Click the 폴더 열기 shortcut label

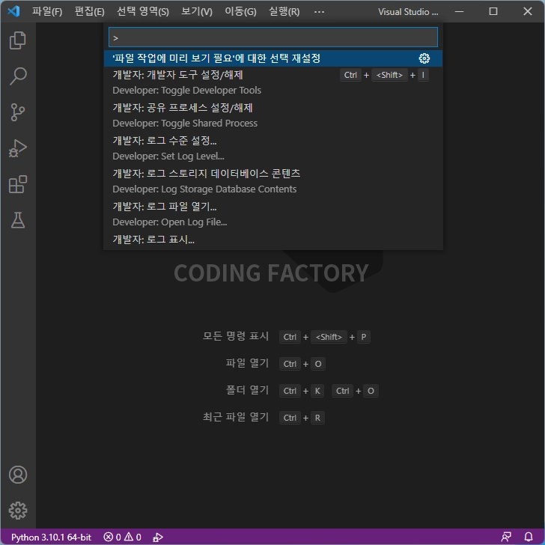pyautogui.click(x=247, y=390)
